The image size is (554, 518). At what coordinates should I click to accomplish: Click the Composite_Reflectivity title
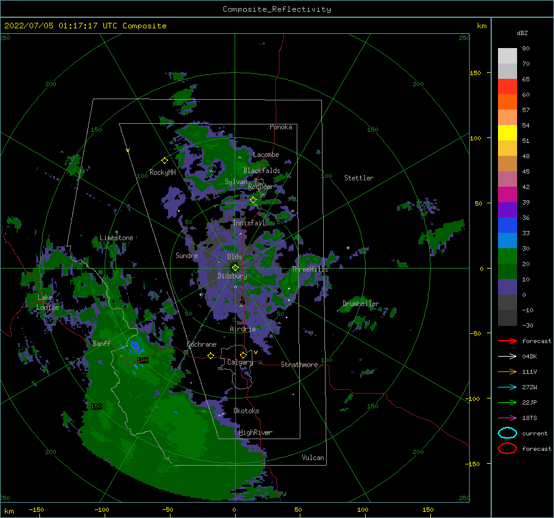pos(277,9)
